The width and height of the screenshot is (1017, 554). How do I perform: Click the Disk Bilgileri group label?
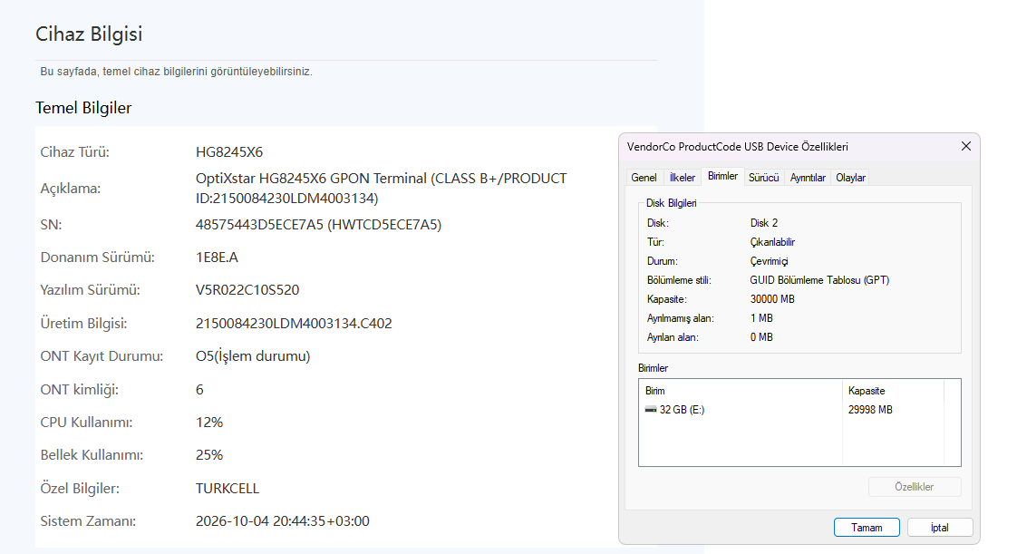[672, 203]
